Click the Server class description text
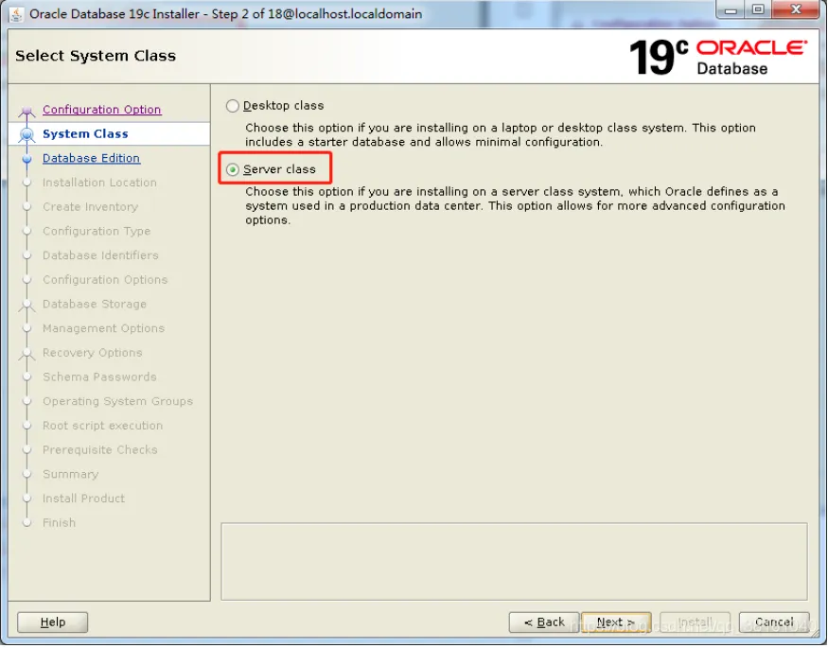828x648 pixels. pyautogui.click(x=515, y=206)
